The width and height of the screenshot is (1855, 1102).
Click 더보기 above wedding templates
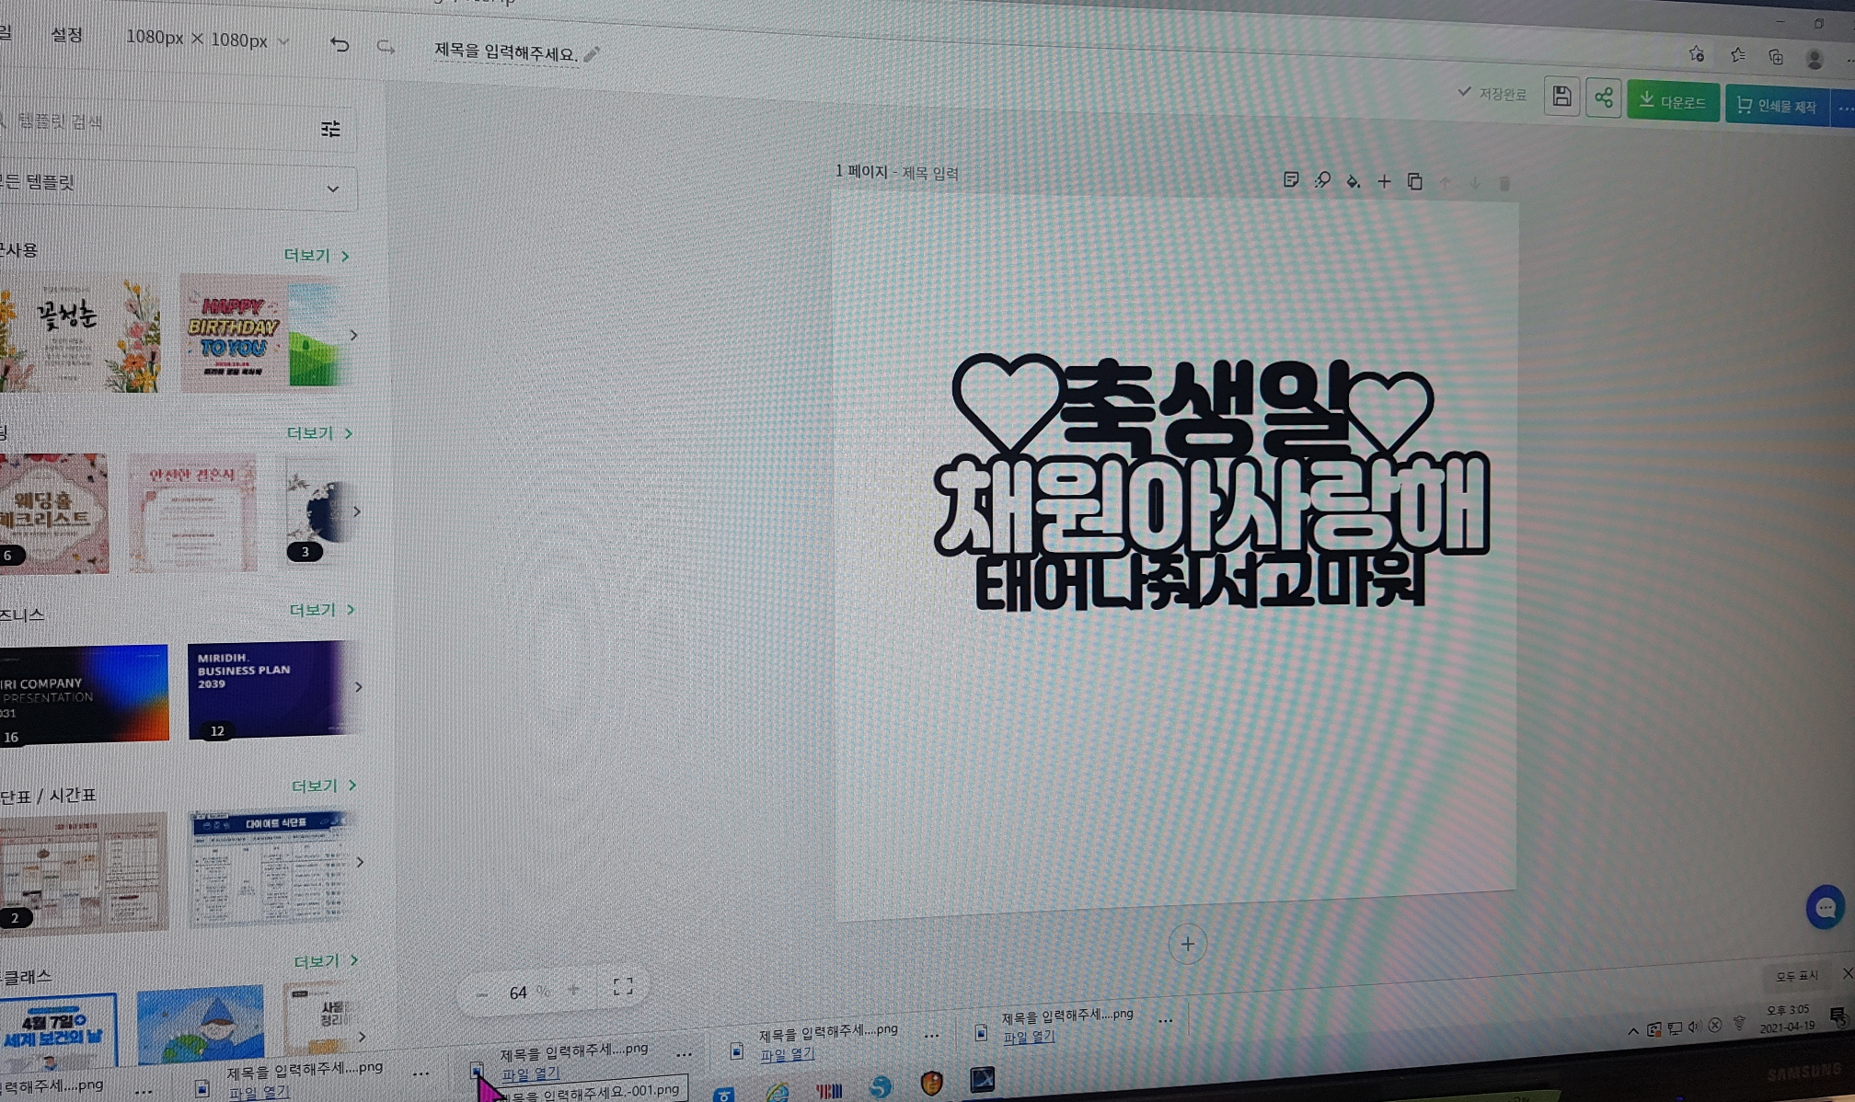[319, 432]
